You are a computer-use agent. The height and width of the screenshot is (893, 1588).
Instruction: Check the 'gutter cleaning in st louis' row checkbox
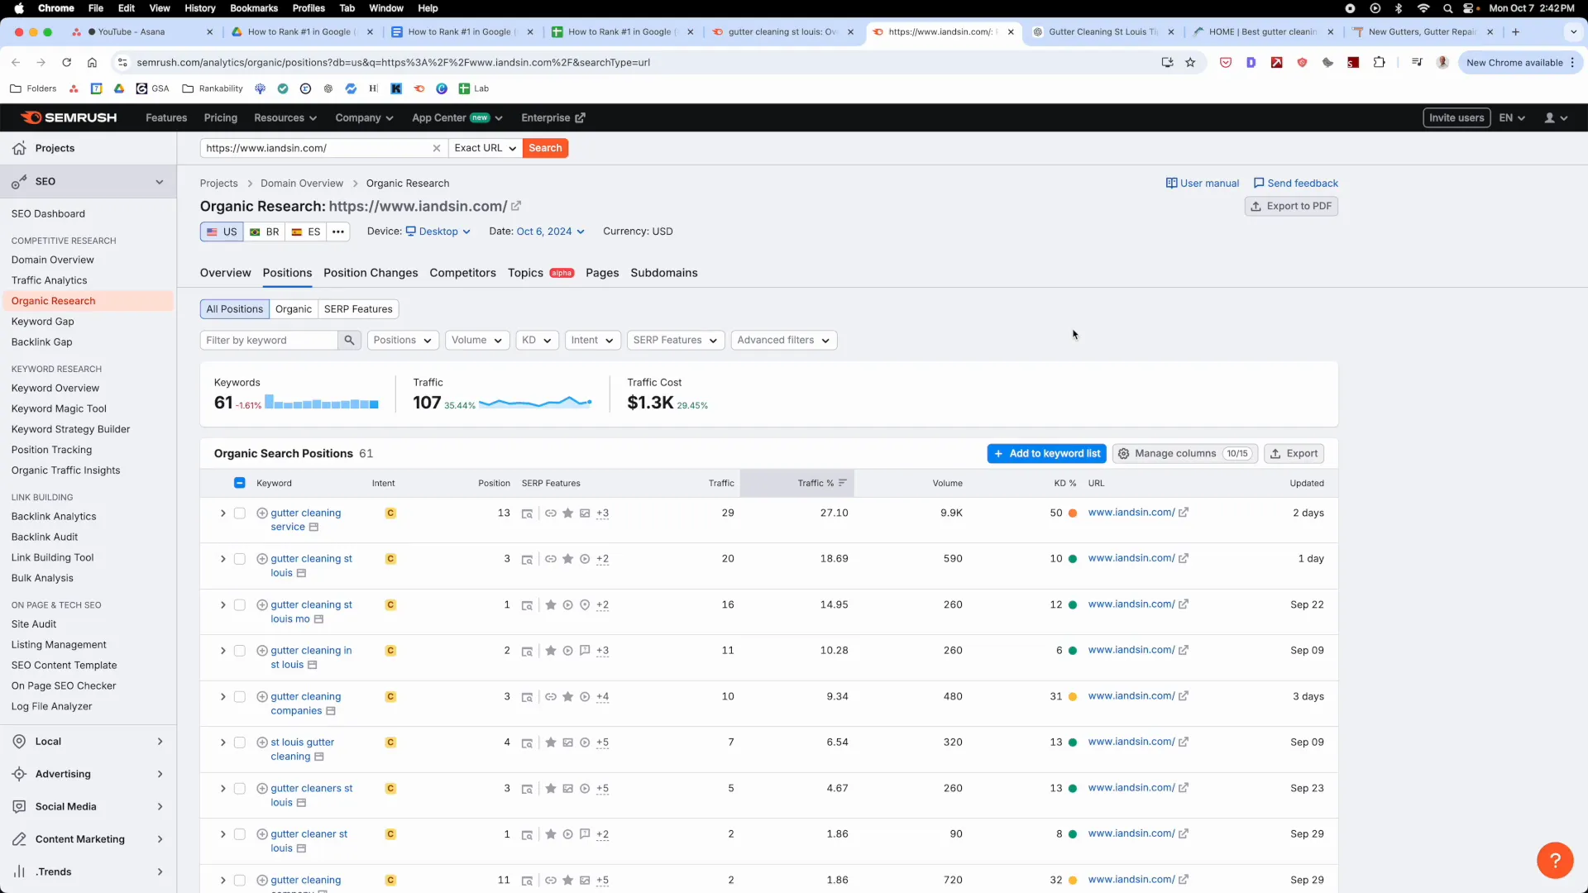[239, 651]
